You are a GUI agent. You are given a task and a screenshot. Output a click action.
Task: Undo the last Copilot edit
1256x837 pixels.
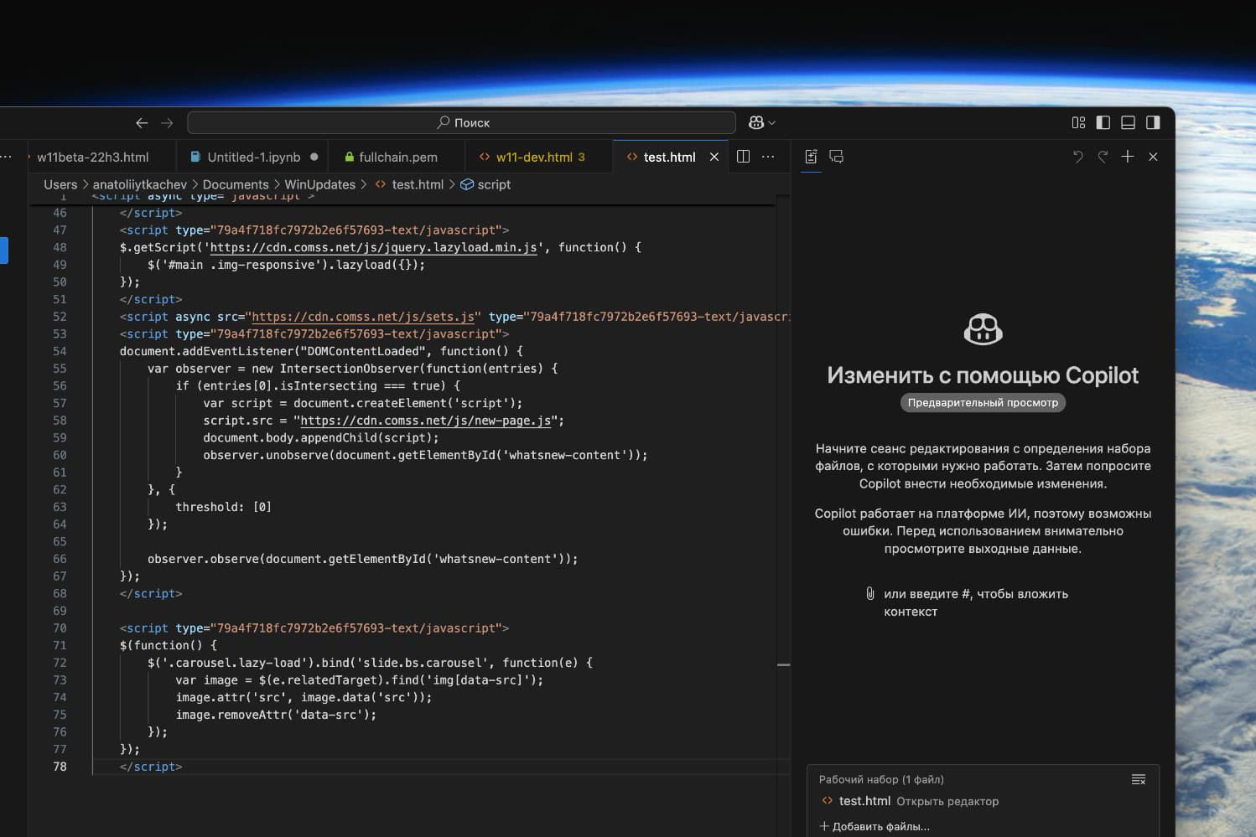tap(1078, 157)
